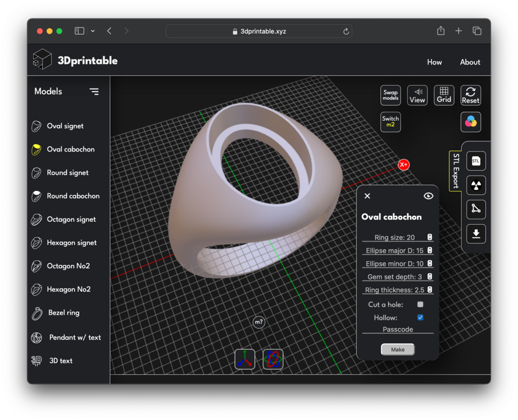Download the model with arrow icon
The width and height of the screenshot is (518, 420).
tap(476, 234)
